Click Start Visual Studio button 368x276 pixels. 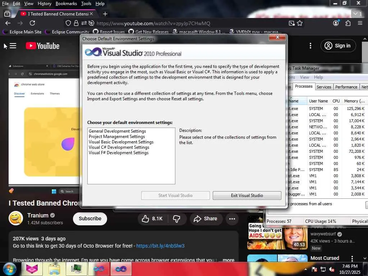[x=175, y=195]
